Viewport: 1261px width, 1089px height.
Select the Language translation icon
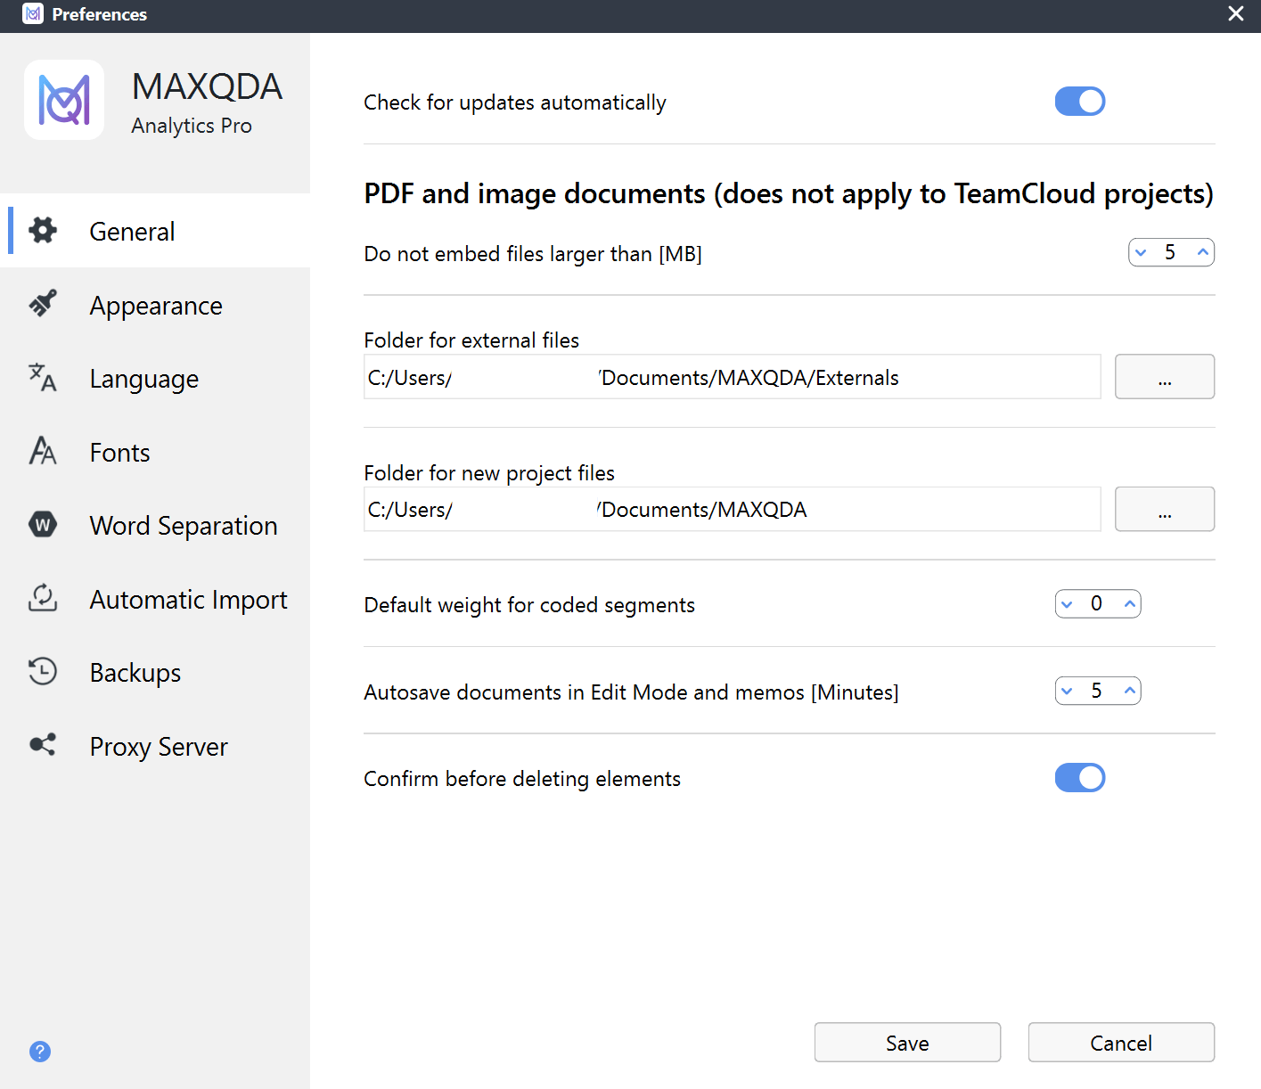(x=42, y=378)
